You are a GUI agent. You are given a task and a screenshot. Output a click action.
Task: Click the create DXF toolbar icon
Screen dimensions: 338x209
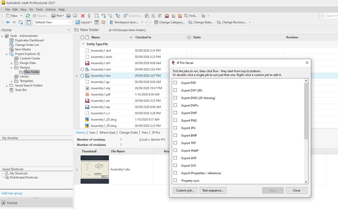pyautogui.click(x=167, y=16)
